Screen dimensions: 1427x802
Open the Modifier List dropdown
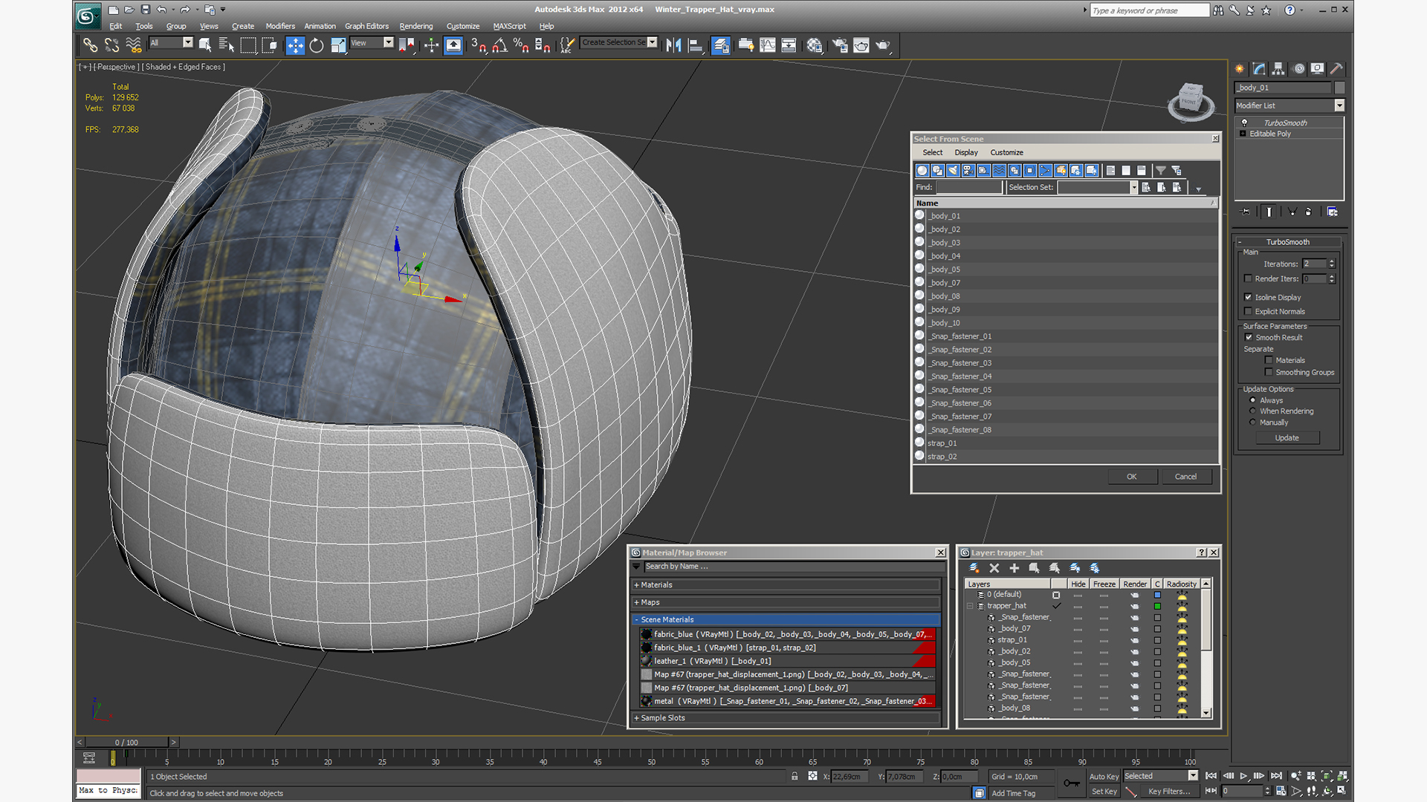(1339, 105)
